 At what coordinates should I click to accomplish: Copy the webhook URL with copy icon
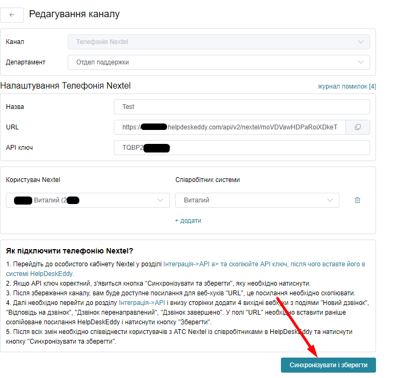point(357,127)
